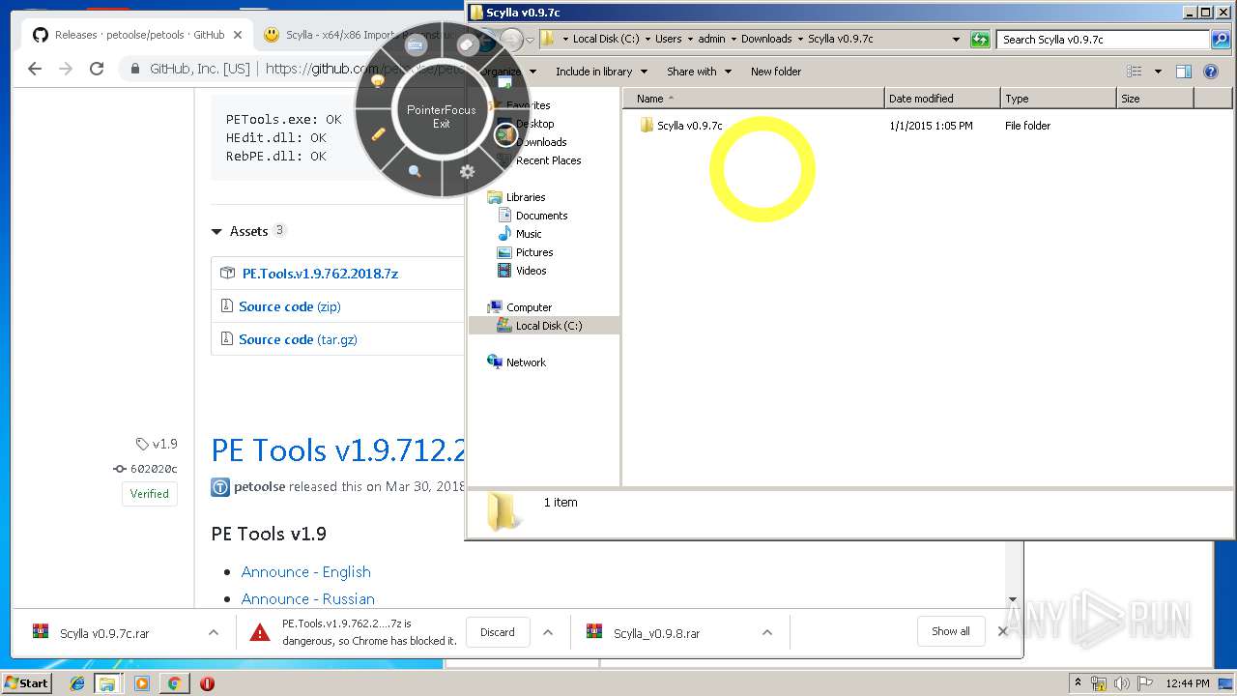The height and width of the screenshot is (696, 1237).
Task: Toggle the preview pane in Explorer
Action: tap(1184, 72)
